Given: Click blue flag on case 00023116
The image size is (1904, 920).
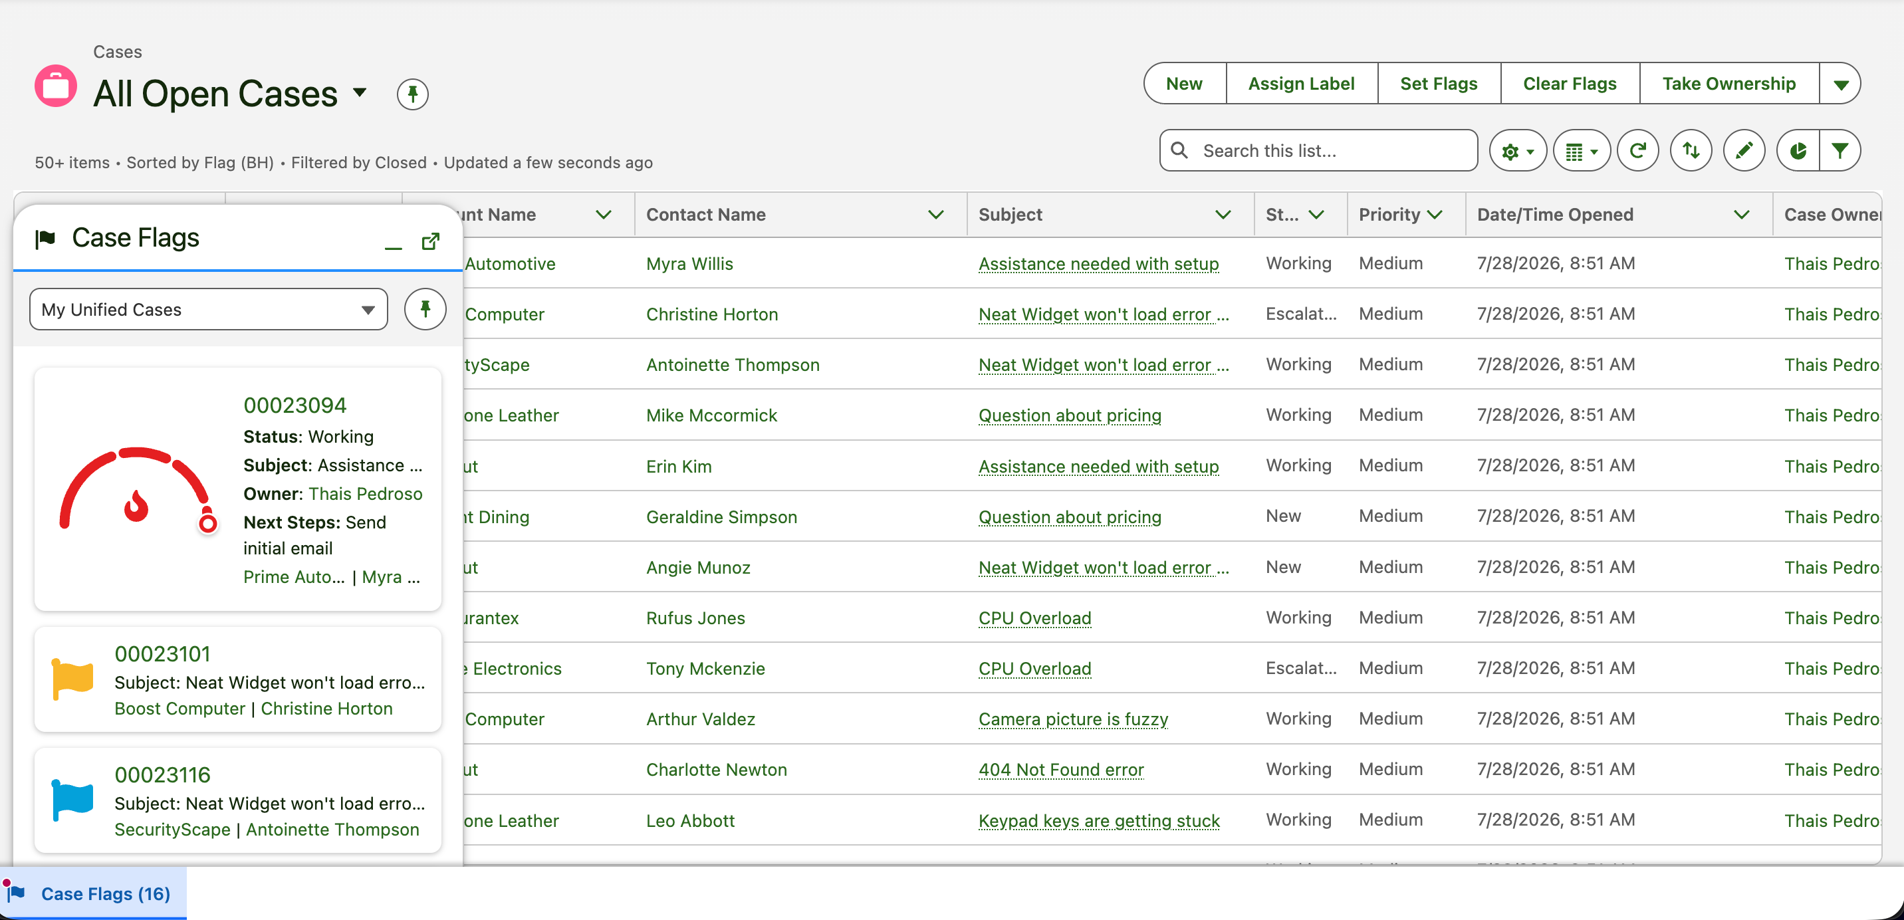Looking at the screenshot, I should pos(72,801).
